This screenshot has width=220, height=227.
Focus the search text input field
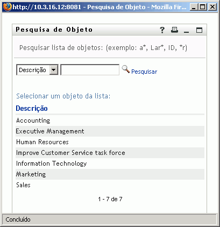pos(90,70)
